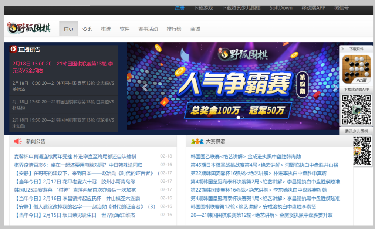
Task: Click 下载游戏 in the top bar
Action: (203, 8)
